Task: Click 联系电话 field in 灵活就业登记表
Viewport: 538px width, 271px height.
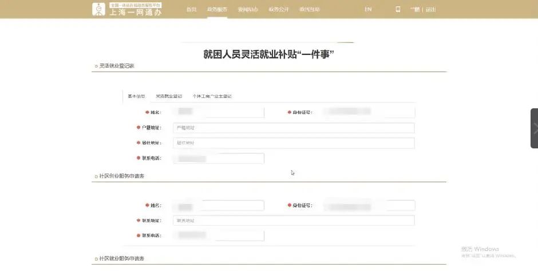Action: [x=218, y=158]
